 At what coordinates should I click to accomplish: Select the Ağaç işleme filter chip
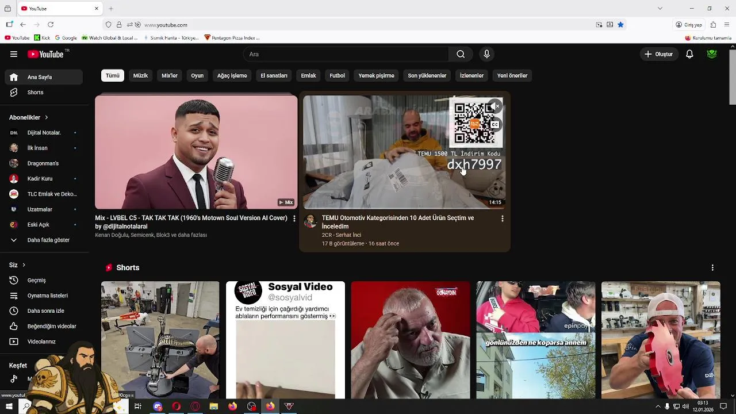click(x=232, y=75)
